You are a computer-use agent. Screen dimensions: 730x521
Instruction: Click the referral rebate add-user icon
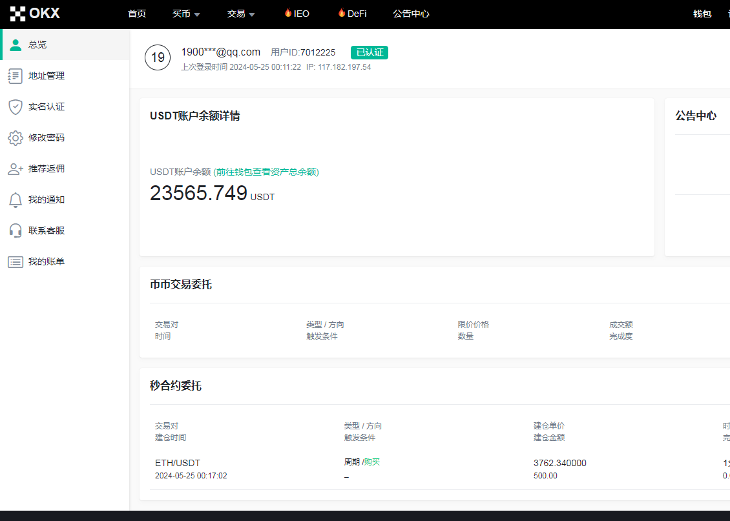click(16, 169)
